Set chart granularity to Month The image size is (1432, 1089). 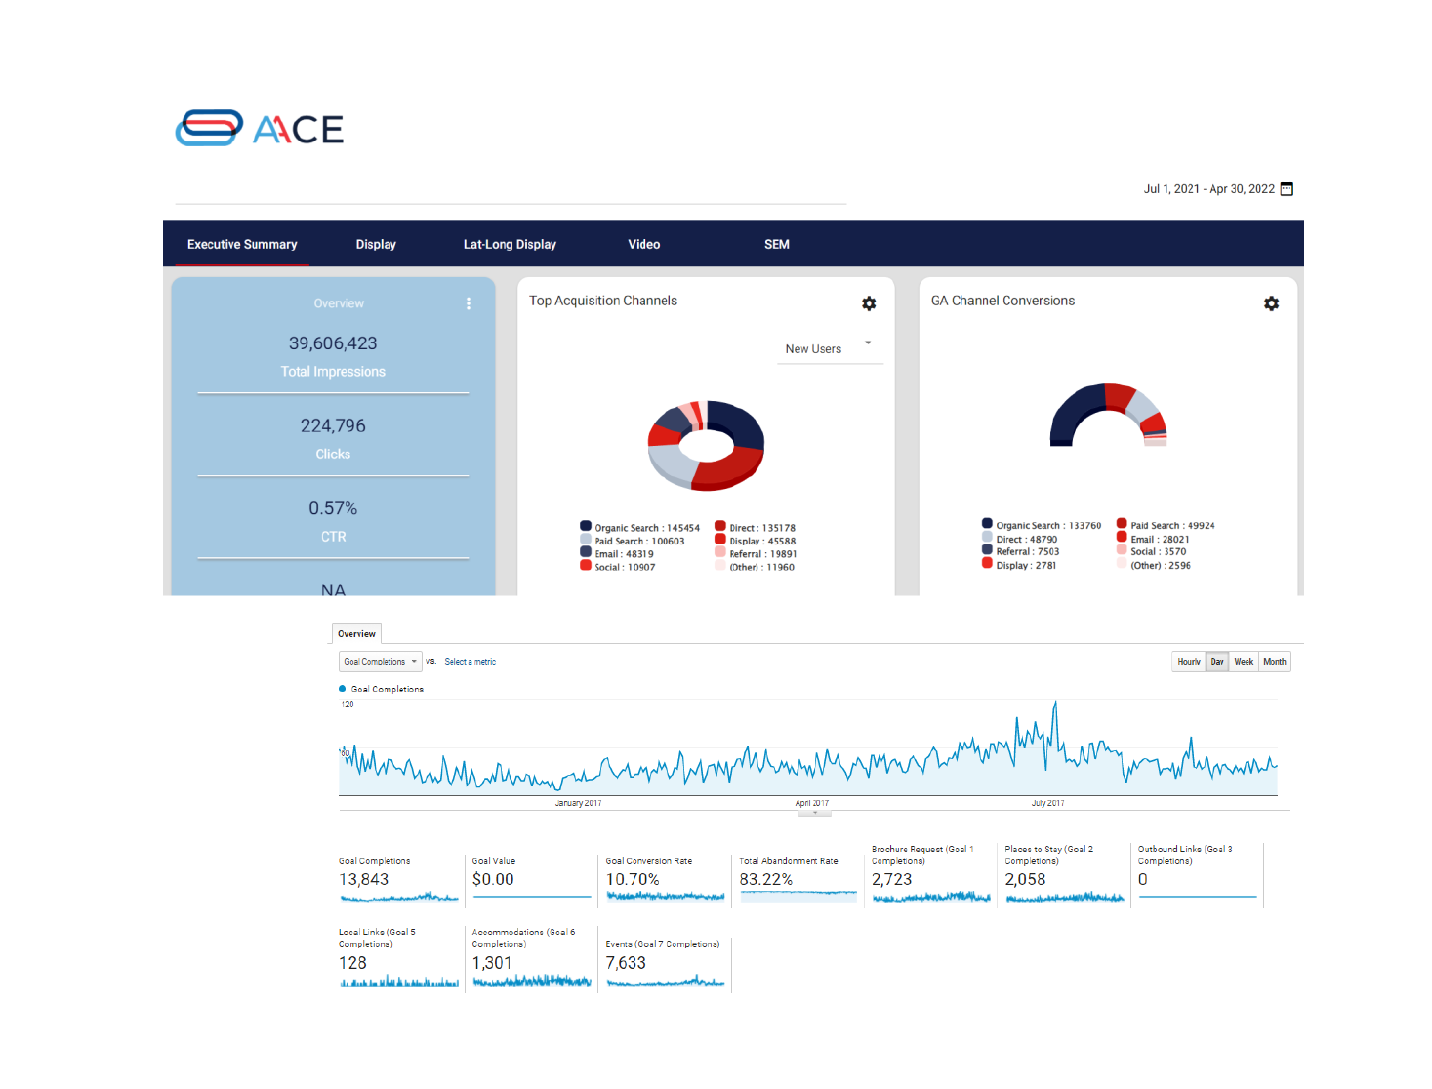click(x=1275, y=662)
